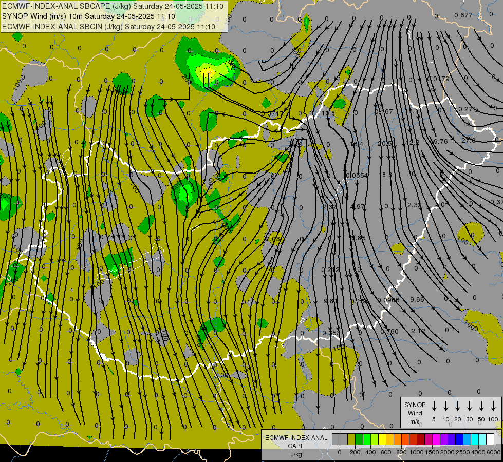The height and width of the screenshot is (462, 503).
Task: Click the map value 0.167
Action: point(384,111)
